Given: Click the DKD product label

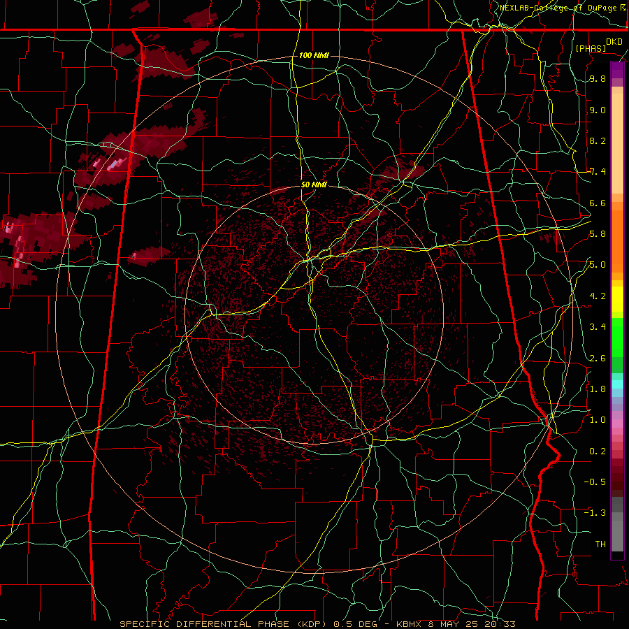Looking at the screenshot, I should [614, 42].
